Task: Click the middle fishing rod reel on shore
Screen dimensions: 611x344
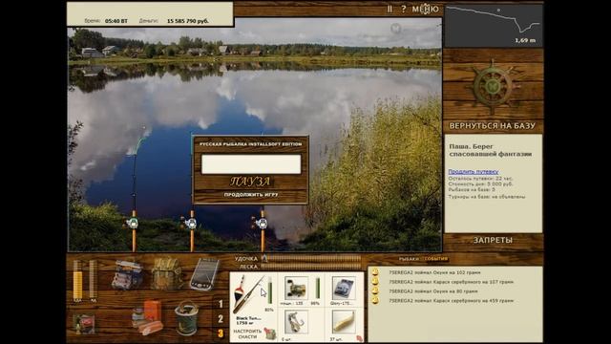Action: coord(190,223)
